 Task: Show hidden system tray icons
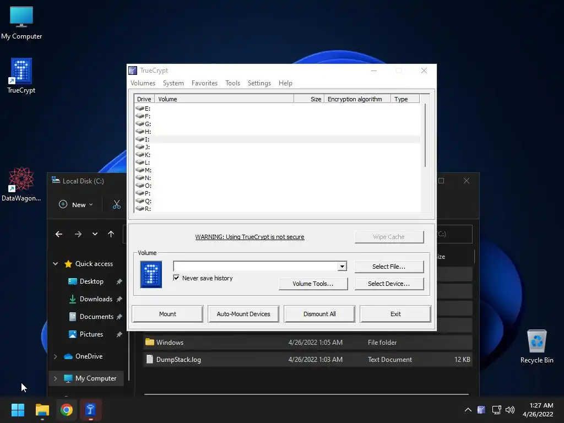coord(468,410)
